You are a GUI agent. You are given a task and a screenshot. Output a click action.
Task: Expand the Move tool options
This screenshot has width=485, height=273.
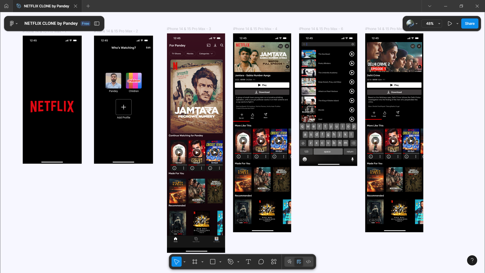185,262
